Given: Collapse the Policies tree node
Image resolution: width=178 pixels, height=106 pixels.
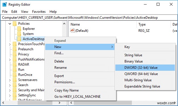Looking at the screenshot, I should click(10, 24).
